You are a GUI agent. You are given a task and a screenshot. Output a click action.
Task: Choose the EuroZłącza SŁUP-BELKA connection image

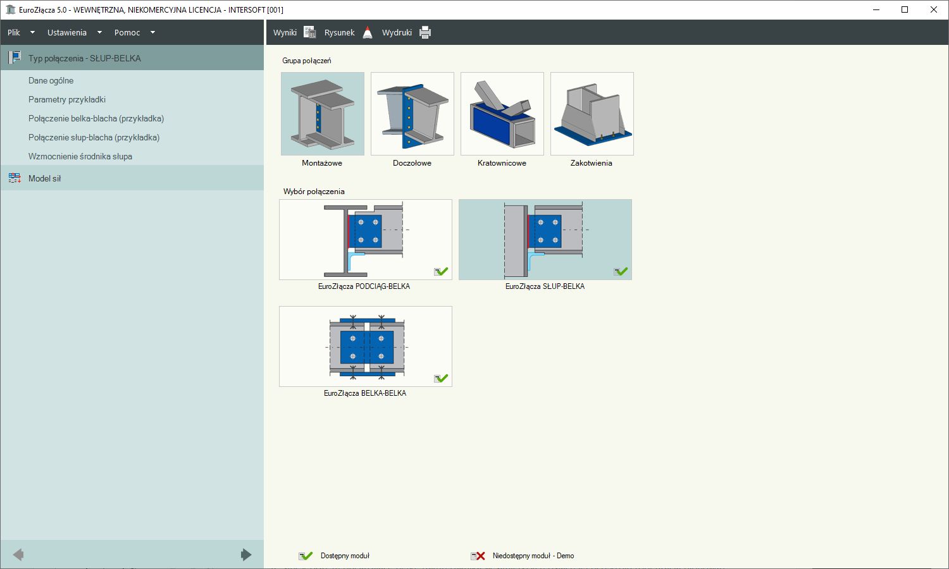(x=545, y=240)
